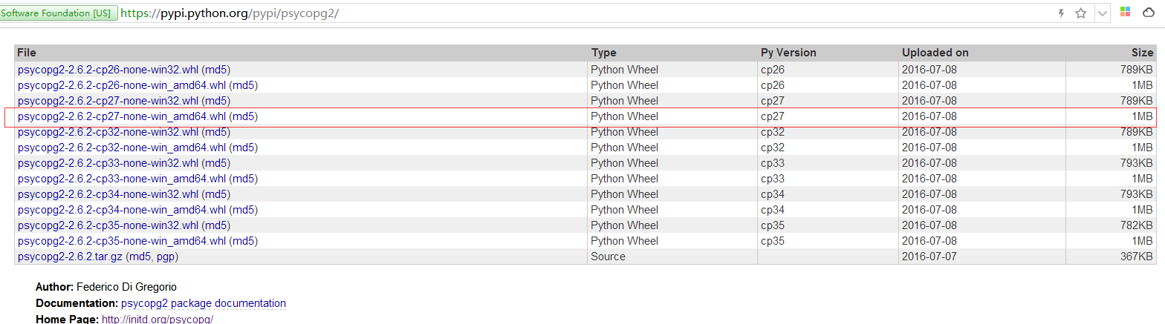Open md5 link for cp27 win_amd64 wheel
1165x324 pixels.
point(243,116)
